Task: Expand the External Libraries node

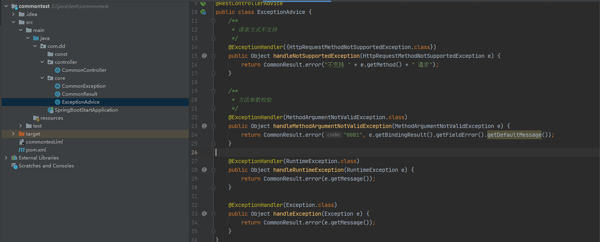Action: pyautogui.click(x=6, y=158)
